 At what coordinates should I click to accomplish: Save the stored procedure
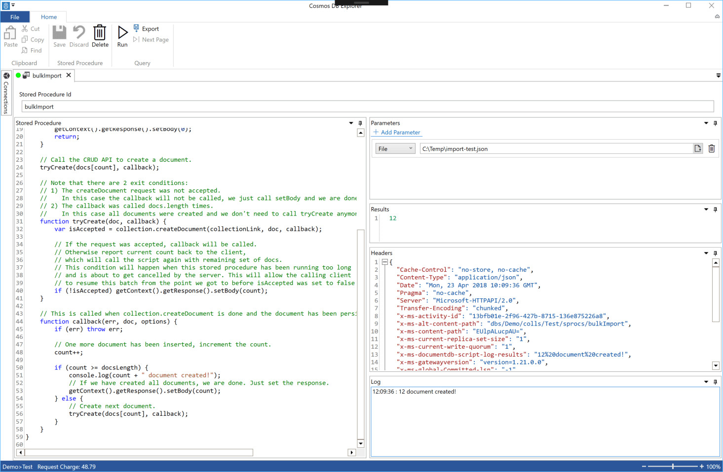[60, 36]
